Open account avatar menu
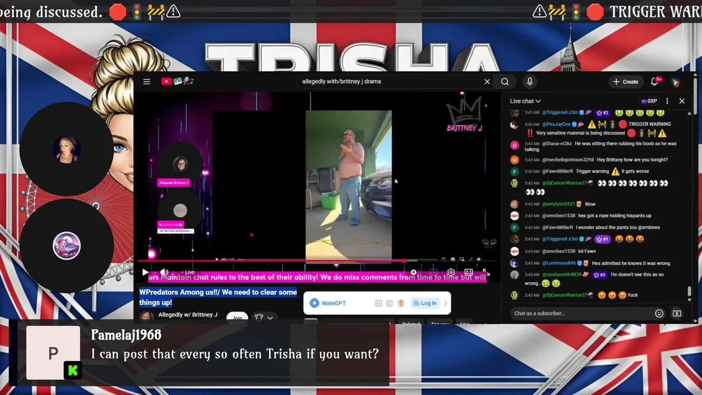702x395 pixels. tap(676, 82)
